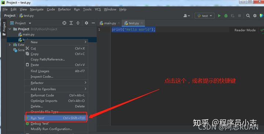Open the Run menu

pyautogui.click(x=77, y=10)
